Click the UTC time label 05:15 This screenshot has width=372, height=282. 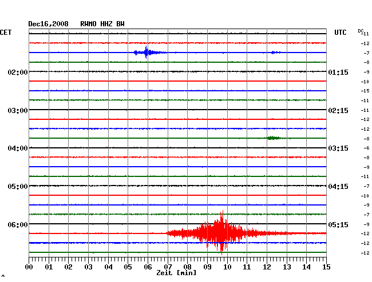pos(338,224)
